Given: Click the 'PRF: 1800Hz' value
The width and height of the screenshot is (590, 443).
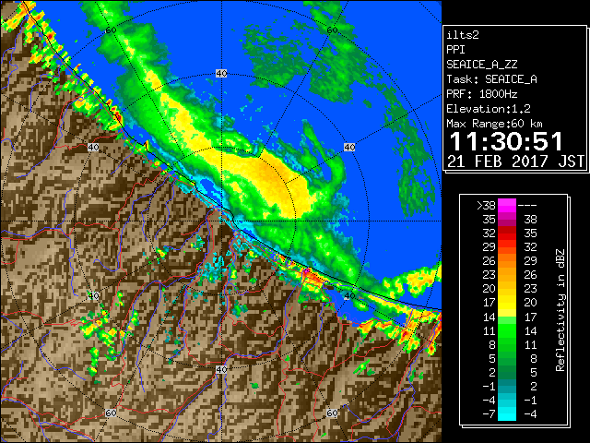Looking at the screenshot, I should 482,94.
